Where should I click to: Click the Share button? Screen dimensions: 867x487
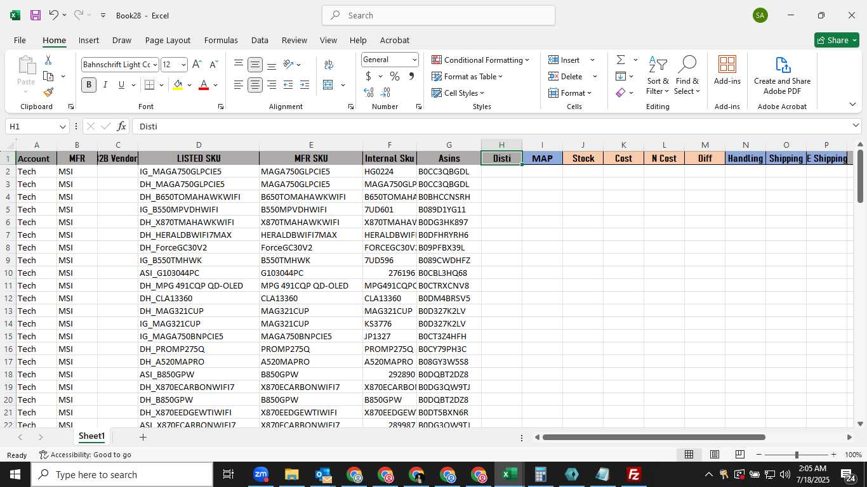[x=837, y=40]
